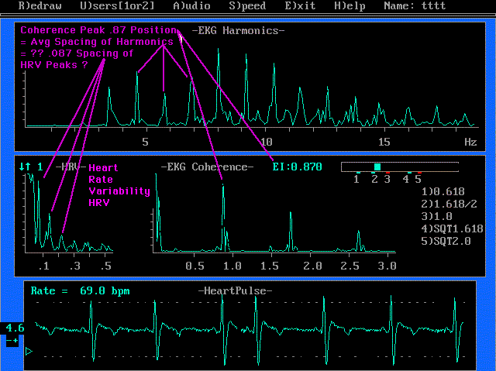The height and width of the screenshot is (371, 496).
Task: Click the 2.0 label on Coherence axis
Action: (312, 266)
